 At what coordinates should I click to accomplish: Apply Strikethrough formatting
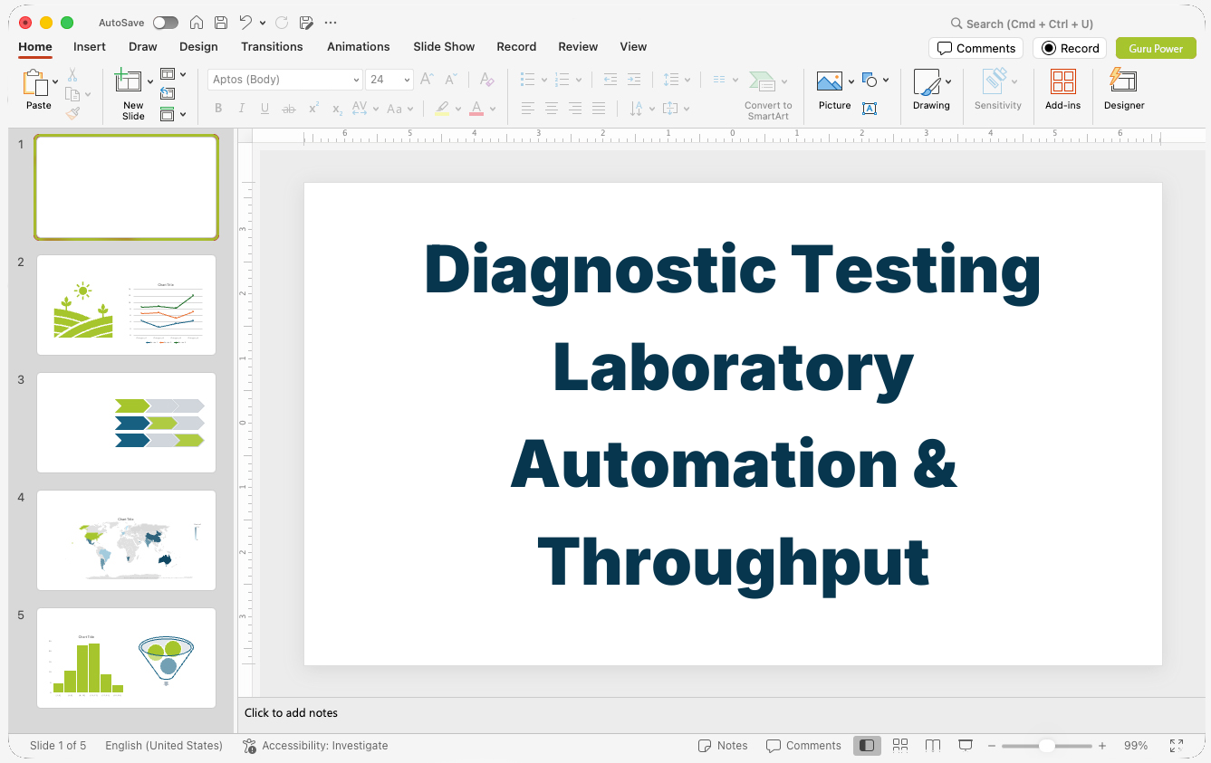pyautogui.click(x=289, y=109)
